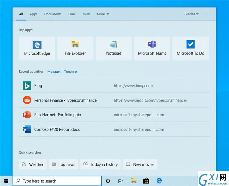Open the Microsoft To Do tile
Image resolution: width=229 pixels, height=186 pixels.
click(190, 49)
